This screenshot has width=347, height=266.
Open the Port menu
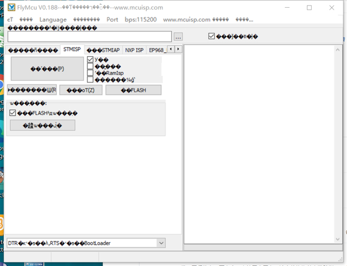tap(112, 20)
